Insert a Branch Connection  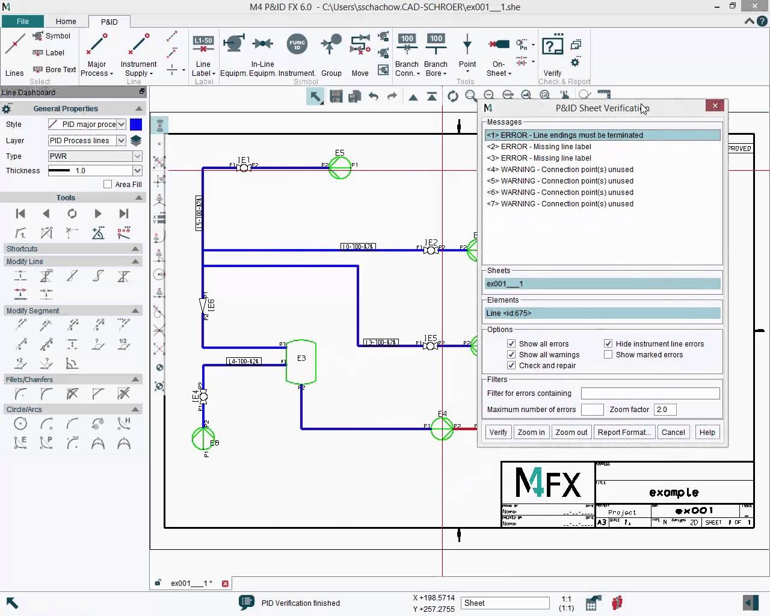[407, 55]
